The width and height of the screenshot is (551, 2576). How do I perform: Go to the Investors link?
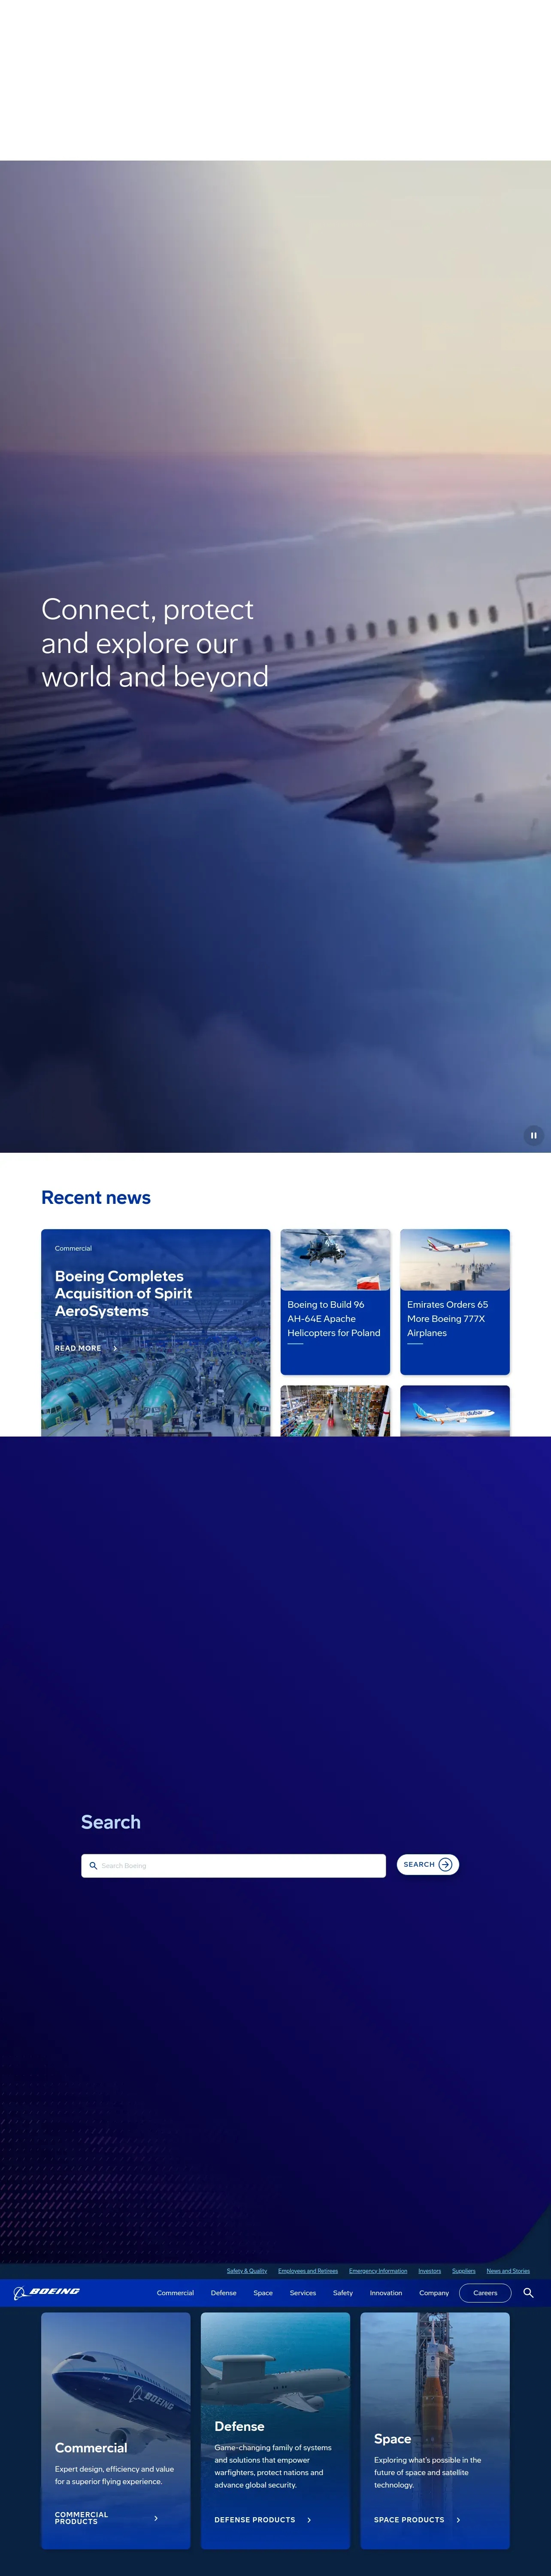(x=430, y=2271)
